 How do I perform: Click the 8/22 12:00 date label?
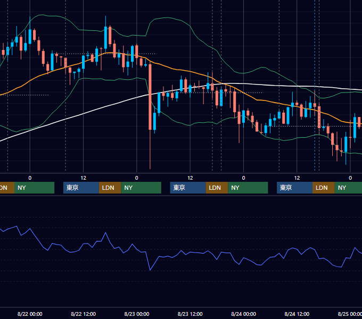83,314
